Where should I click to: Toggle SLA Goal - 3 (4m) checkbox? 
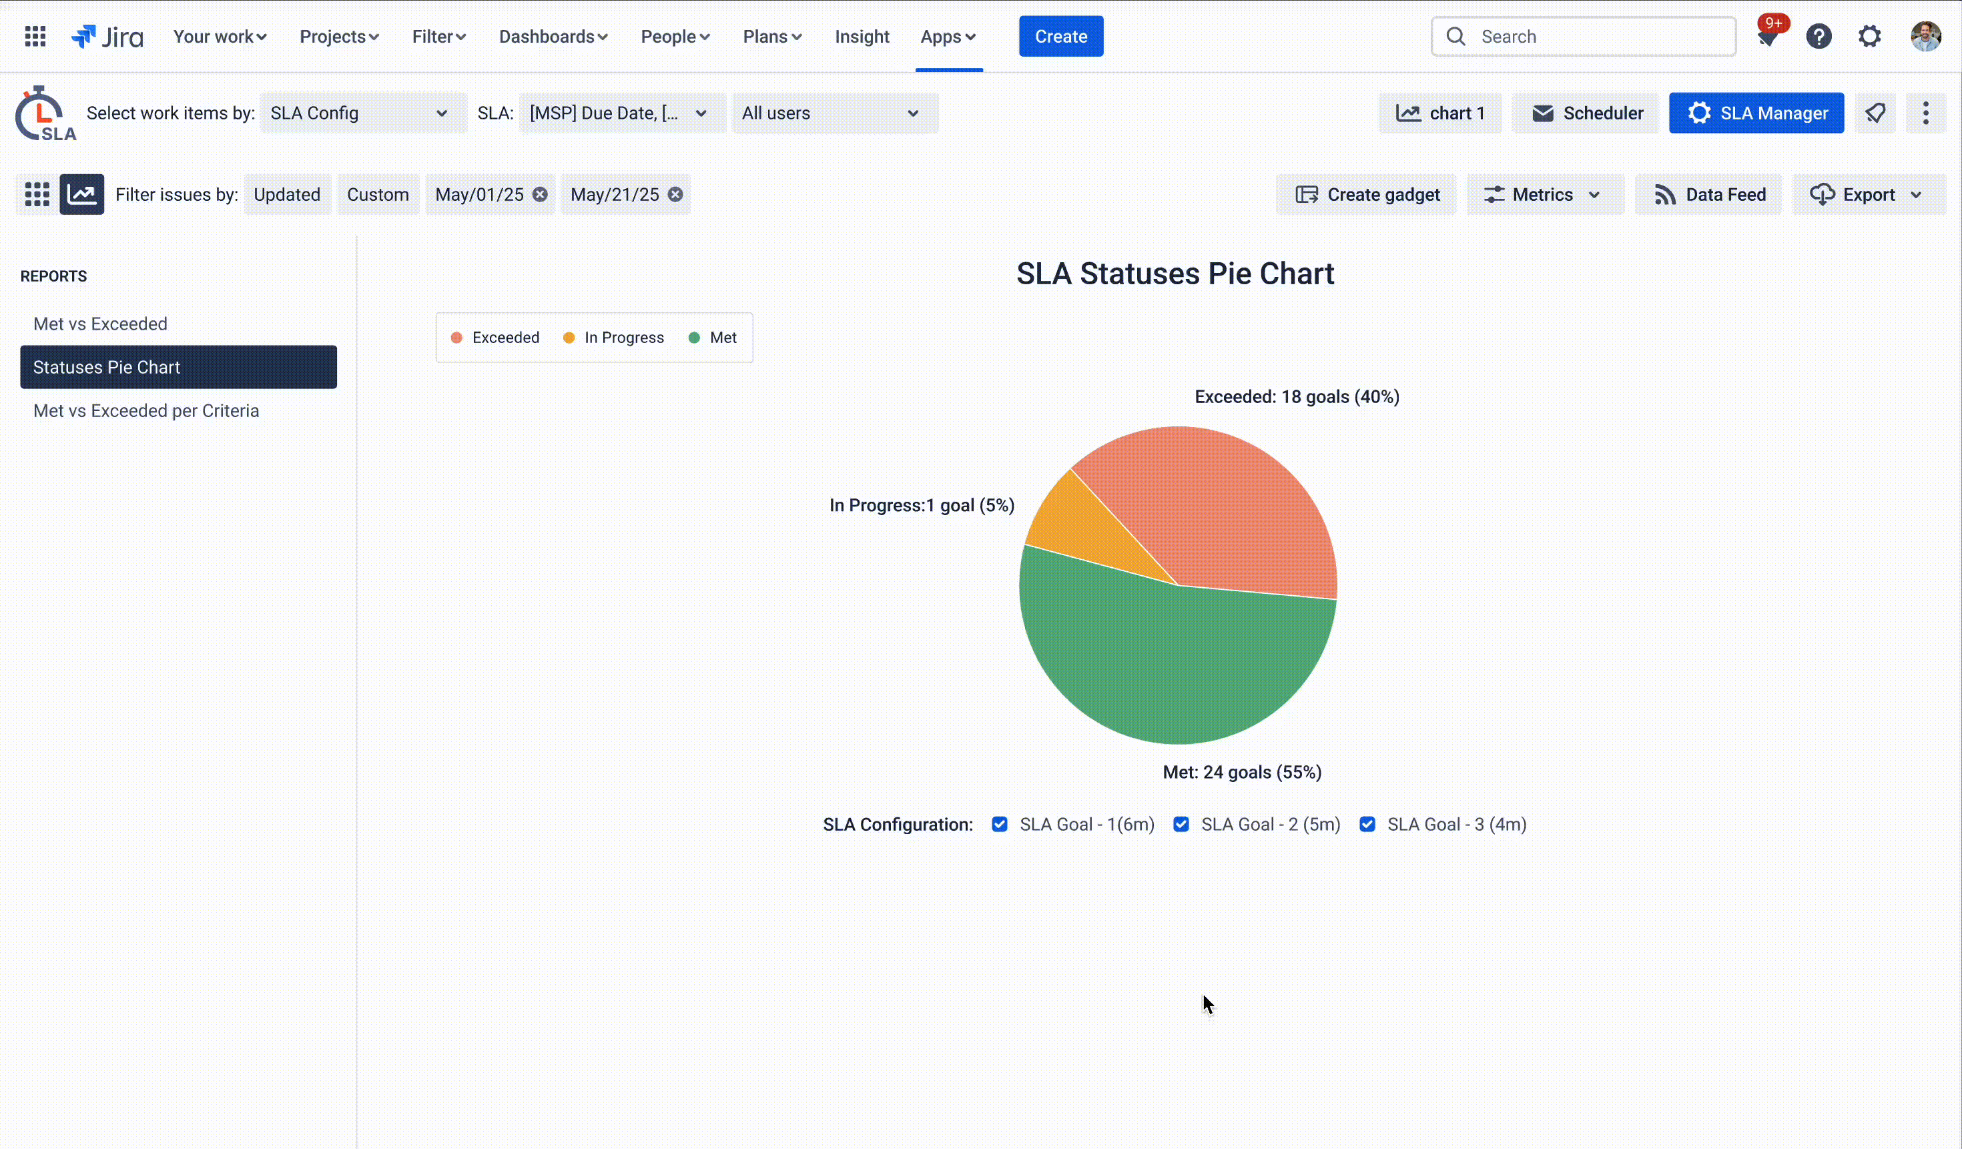[x=1367, y=825]
